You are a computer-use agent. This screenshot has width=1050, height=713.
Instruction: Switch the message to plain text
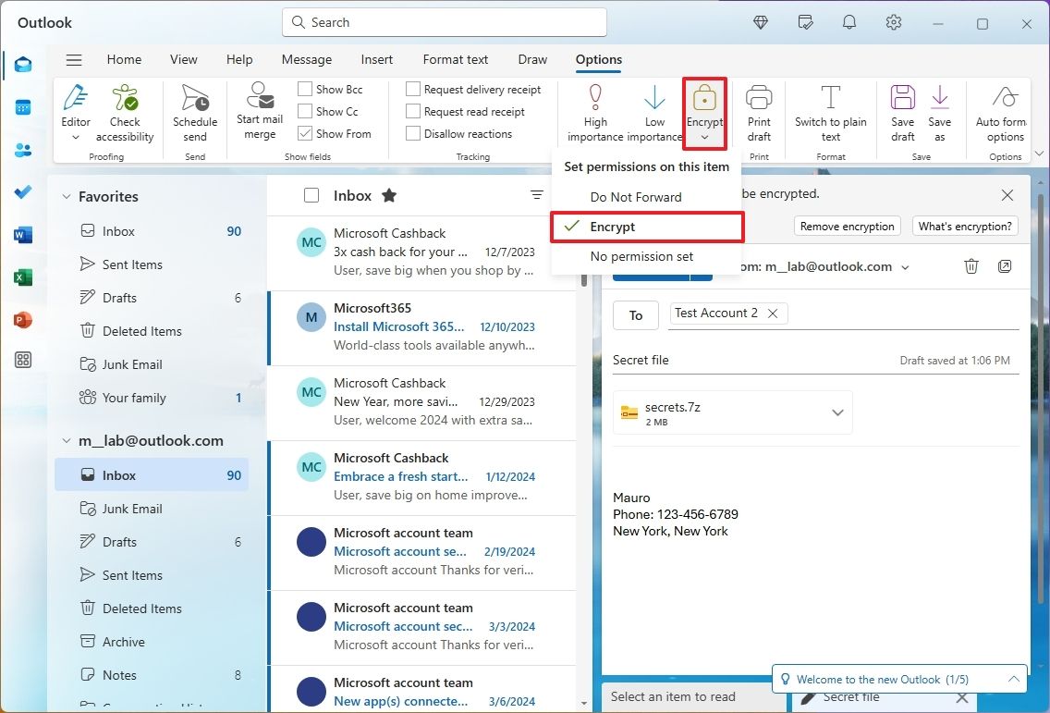tap(830, 111)
